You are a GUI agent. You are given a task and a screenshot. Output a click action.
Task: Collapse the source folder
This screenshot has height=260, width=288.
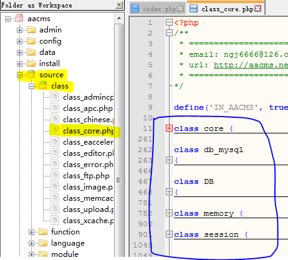(x=19, y=75)
